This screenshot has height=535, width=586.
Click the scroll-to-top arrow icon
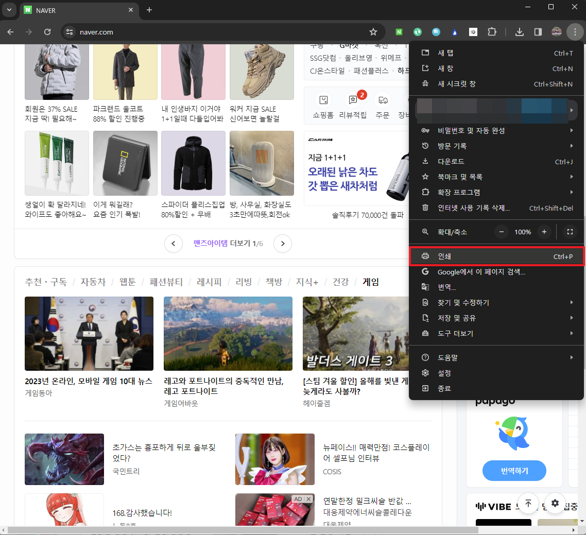coord(528,503)
